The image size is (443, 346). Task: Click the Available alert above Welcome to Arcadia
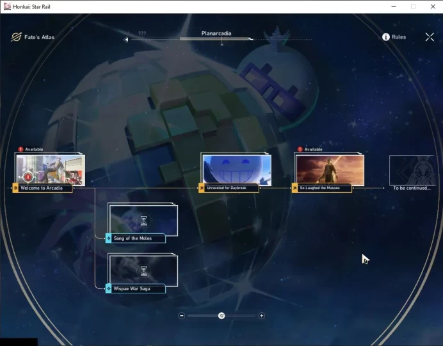pos(31,149)
